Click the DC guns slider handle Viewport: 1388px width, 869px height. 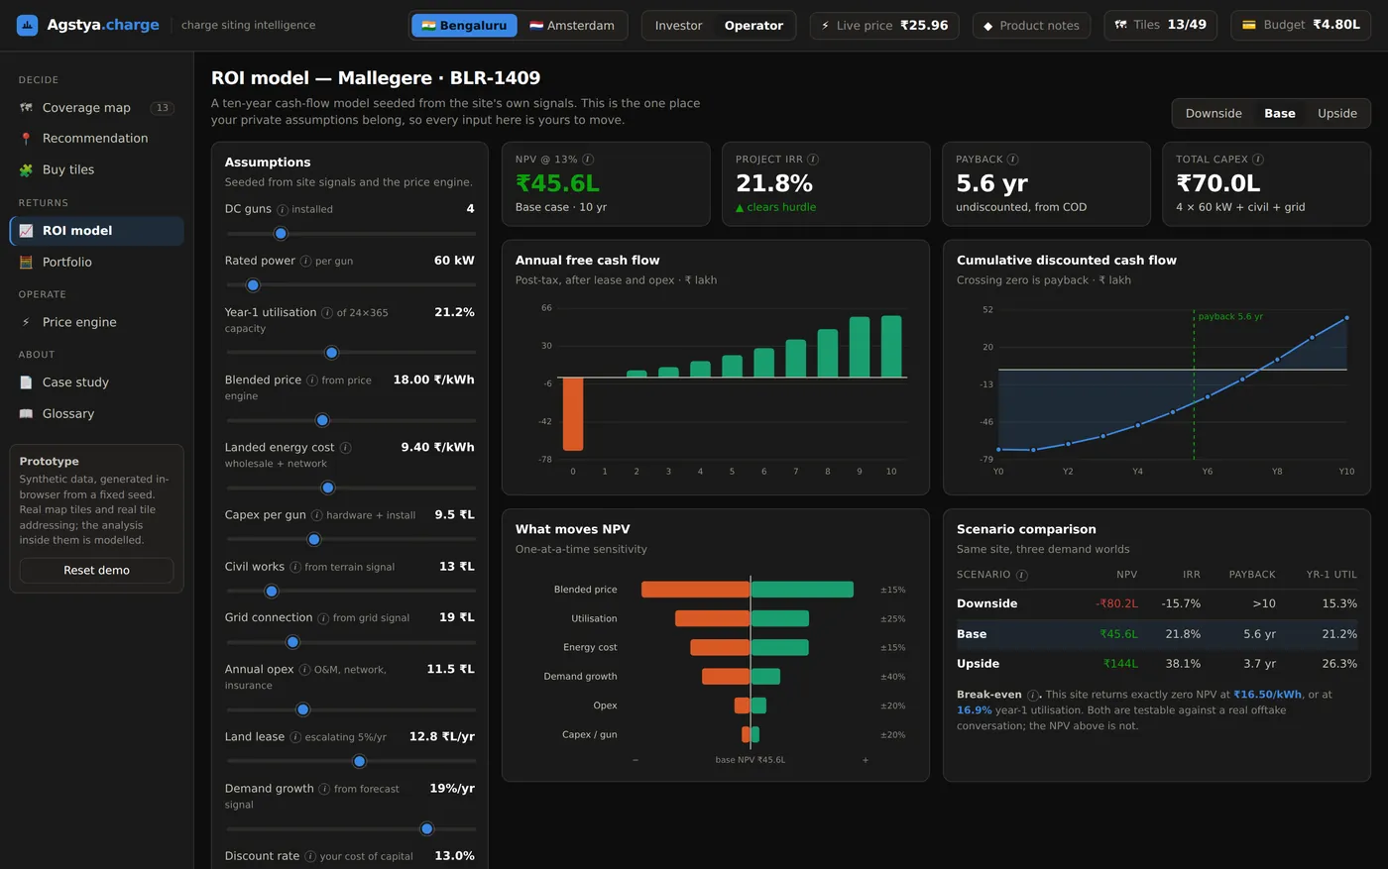tap(281, 234)
